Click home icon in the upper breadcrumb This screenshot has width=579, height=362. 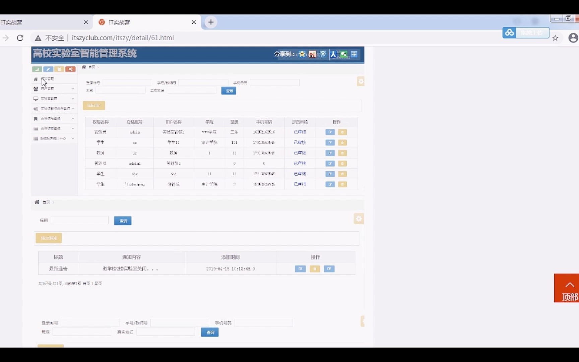tap(84, 67)
